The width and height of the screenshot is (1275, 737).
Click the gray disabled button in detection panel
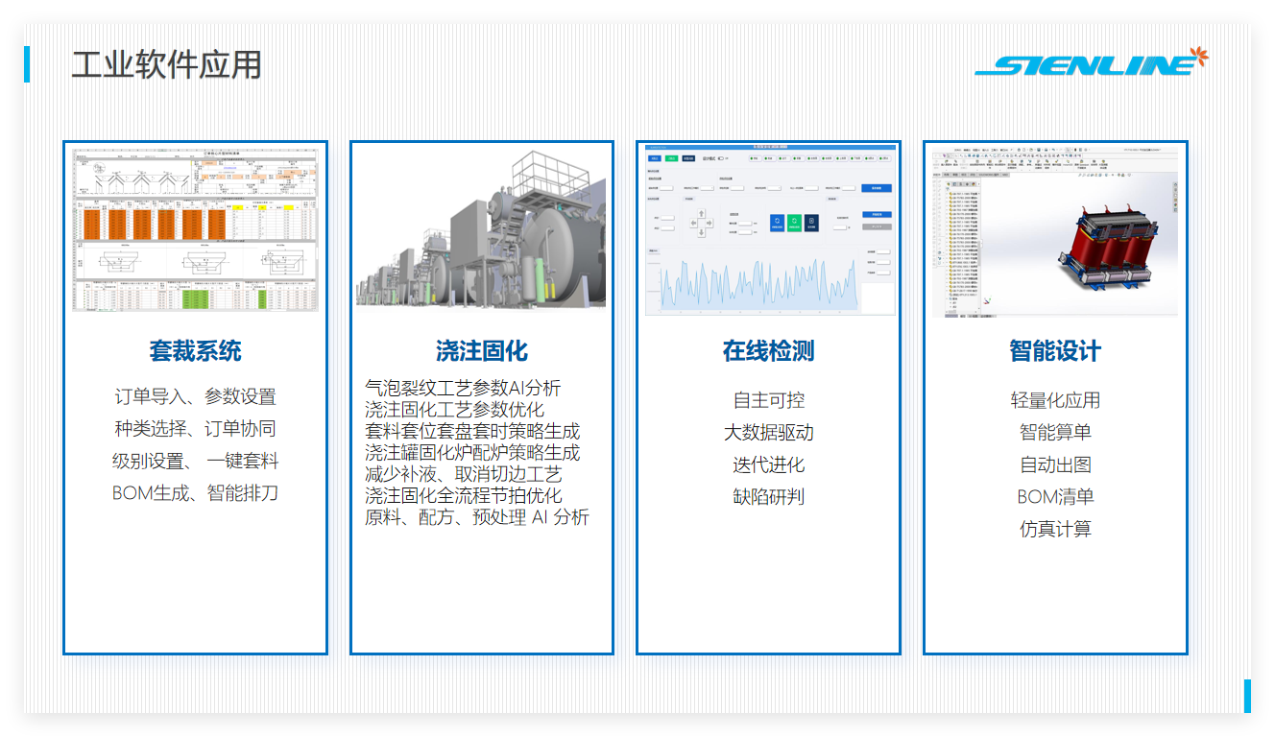pyautogui.click(x=876, y=227)
